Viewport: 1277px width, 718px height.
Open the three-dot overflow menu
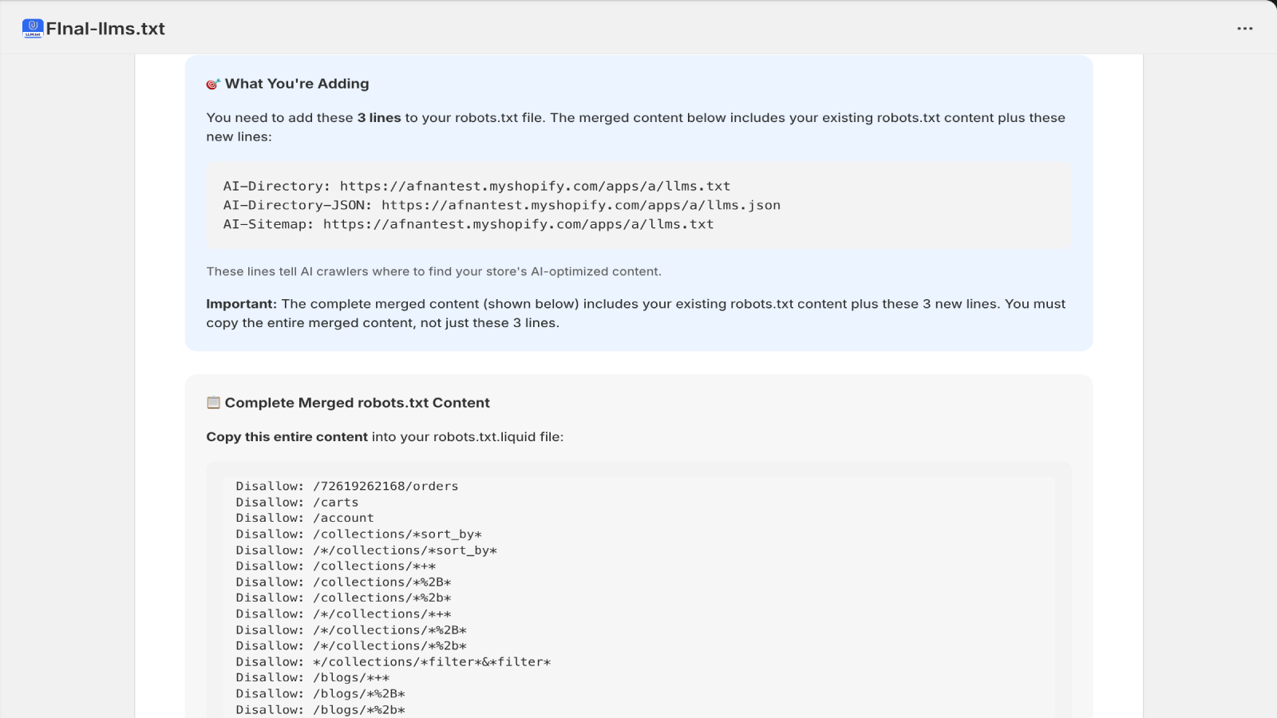click(1245, 29)
